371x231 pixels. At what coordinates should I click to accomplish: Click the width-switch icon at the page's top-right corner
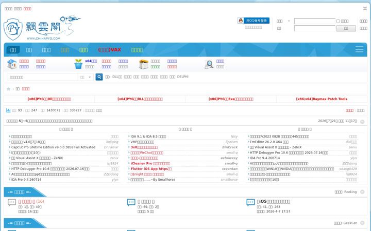coord(365,9)
